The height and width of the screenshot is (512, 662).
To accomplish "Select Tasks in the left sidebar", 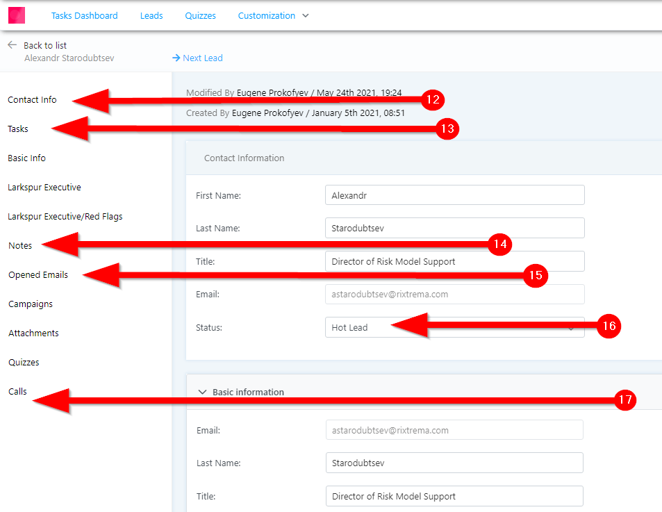I will [x=18, y=129].
